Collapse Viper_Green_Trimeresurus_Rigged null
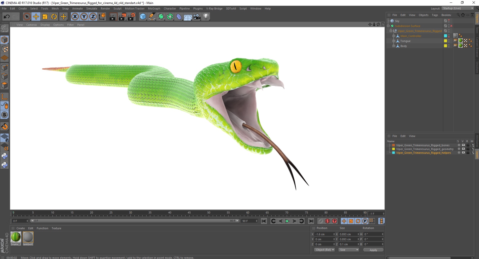The width and height of the screenshot is (479, 259). [x=391, y=31]
